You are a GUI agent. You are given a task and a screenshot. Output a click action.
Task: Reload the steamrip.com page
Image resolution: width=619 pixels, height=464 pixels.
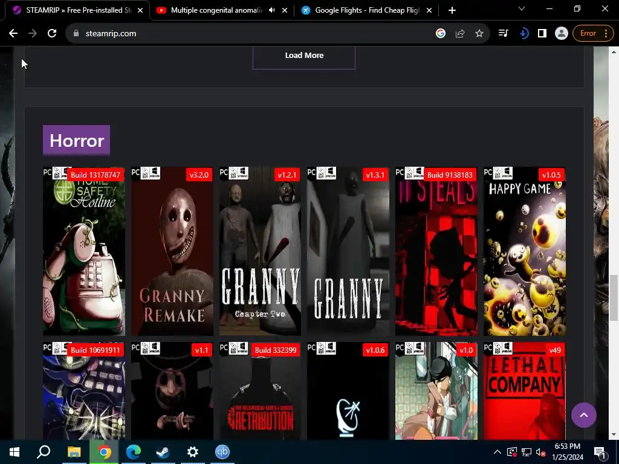click(x=52, y=34)
